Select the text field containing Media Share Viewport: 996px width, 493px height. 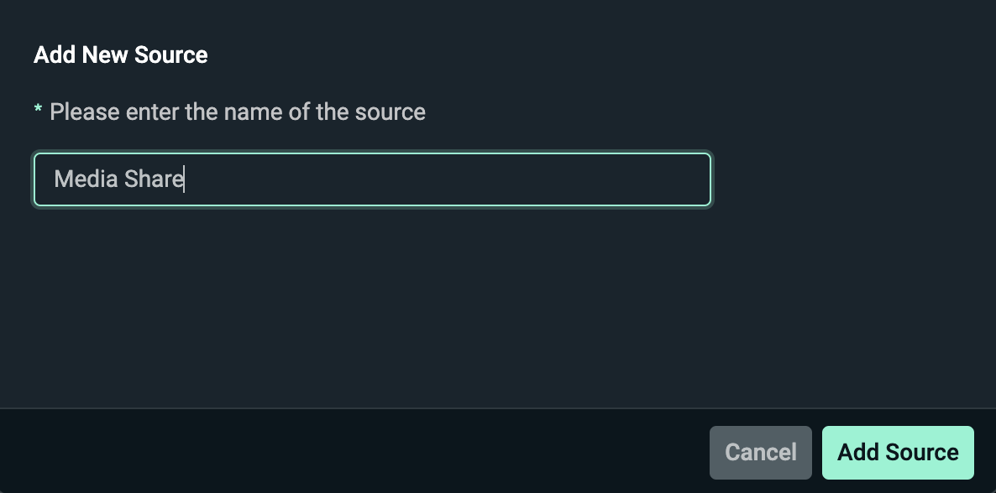(x=372, y=179)
